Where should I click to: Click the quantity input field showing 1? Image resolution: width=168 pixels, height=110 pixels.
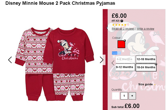point(124,96)
